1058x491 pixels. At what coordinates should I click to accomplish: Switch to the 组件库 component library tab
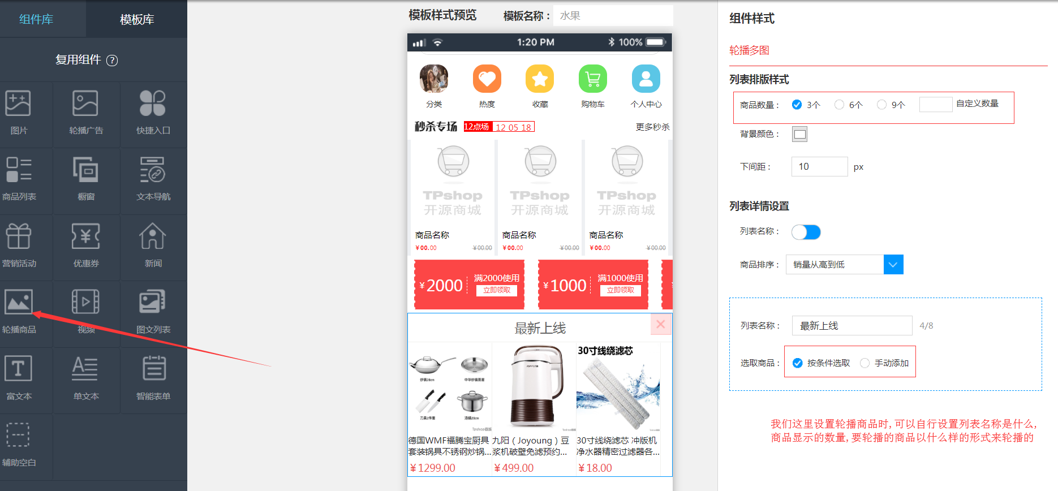36,19
